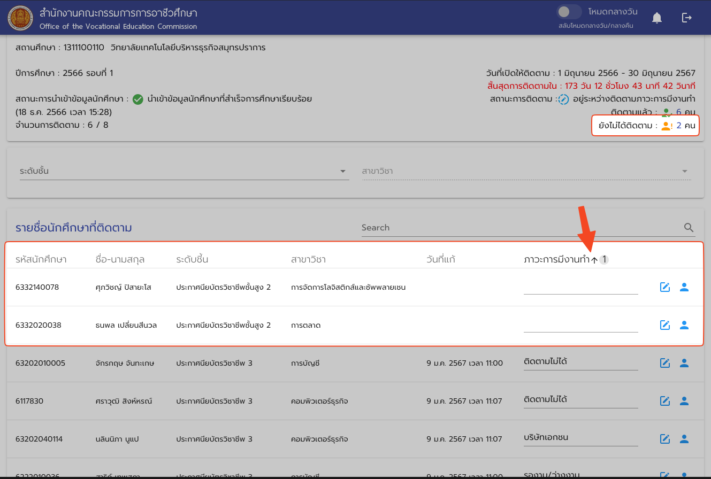This screenshot has height=479, width=711.
Task: Click edit icon for student 6332140078
Action: click(665, 287)
